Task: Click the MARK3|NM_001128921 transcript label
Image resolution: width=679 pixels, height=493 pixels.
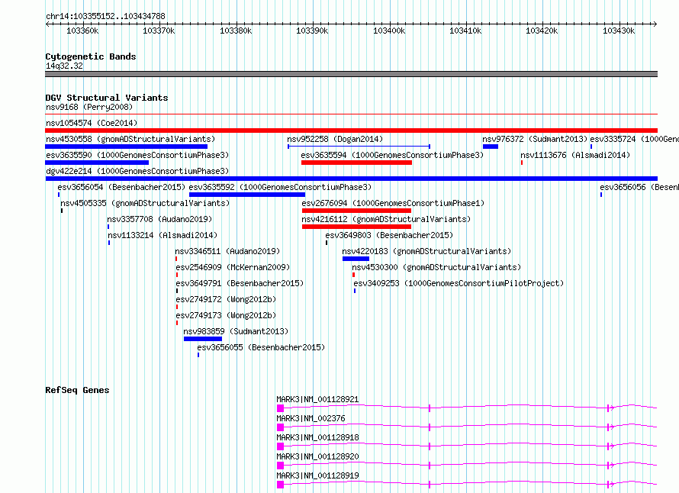Action: [317, 399]
